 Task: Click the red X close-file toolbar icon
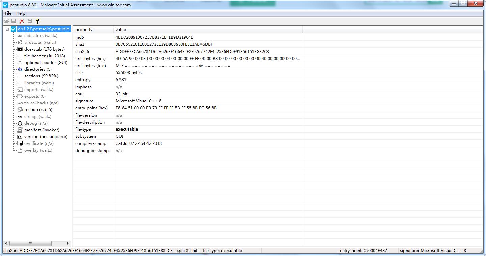(22, 21)
